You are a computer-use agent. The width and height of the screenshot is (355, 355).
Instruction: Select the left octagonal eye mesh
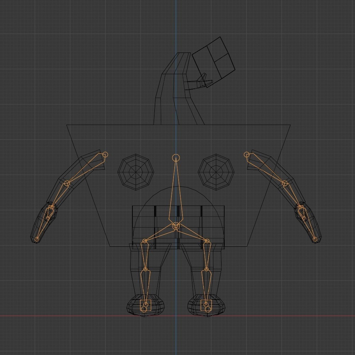[x=136, y=172]
